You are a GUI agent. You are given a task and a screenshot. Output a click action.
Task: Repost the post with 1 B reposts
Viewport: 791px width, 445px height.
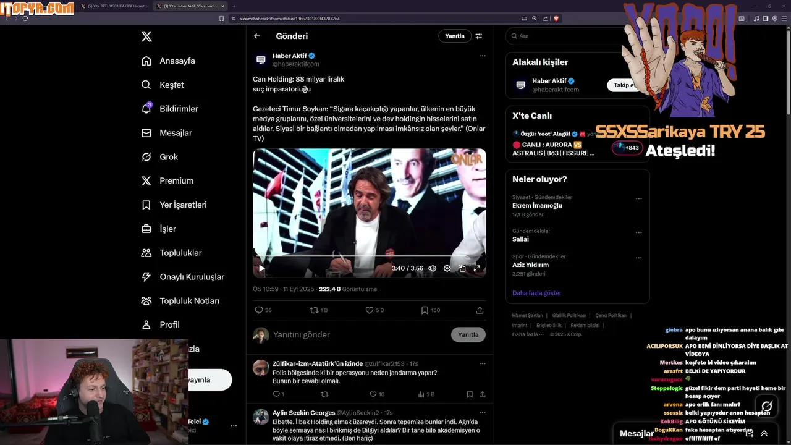pos(318,310)
